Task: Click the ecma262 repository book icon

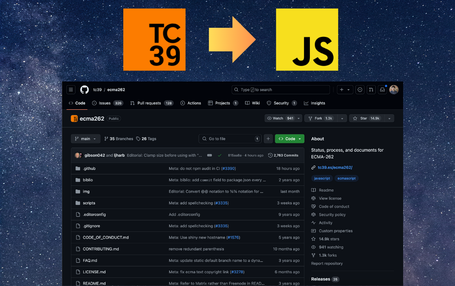Action: click(74, 118)
